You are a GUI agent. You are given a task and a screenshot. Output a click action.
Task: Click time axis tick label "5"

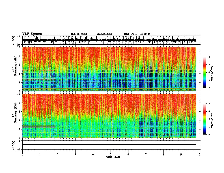111,154
